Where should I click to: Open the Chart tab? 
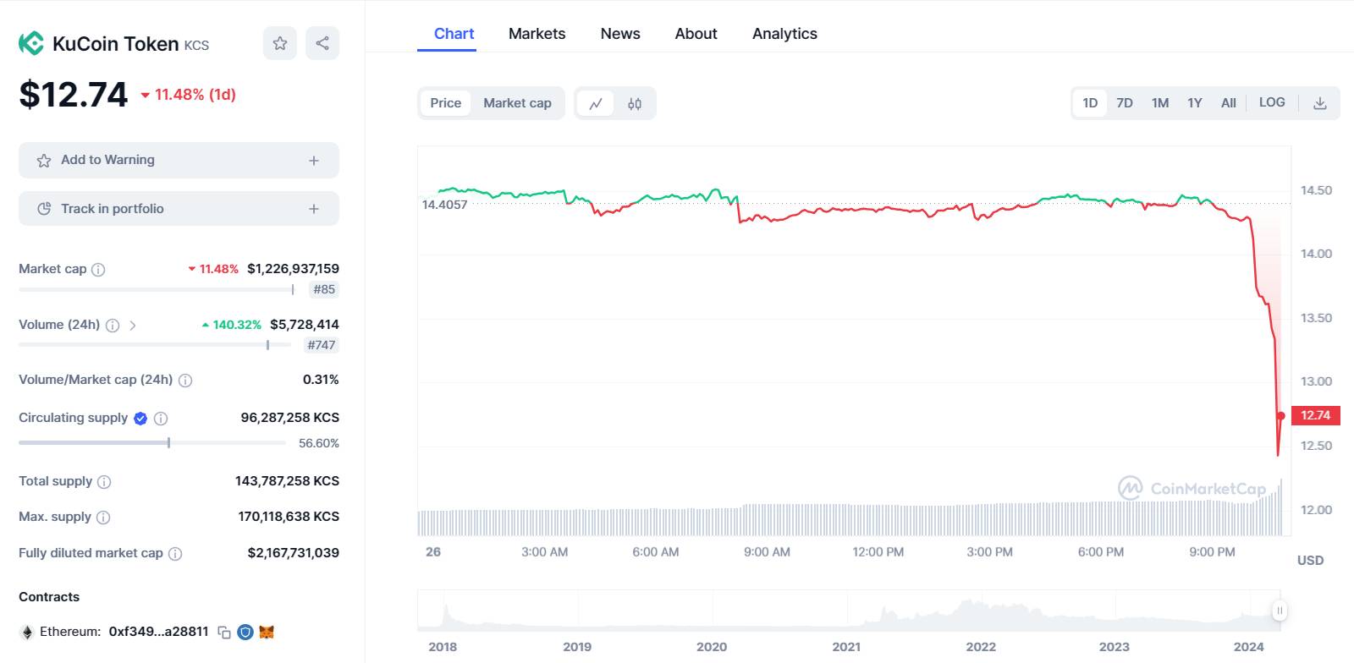454,34
